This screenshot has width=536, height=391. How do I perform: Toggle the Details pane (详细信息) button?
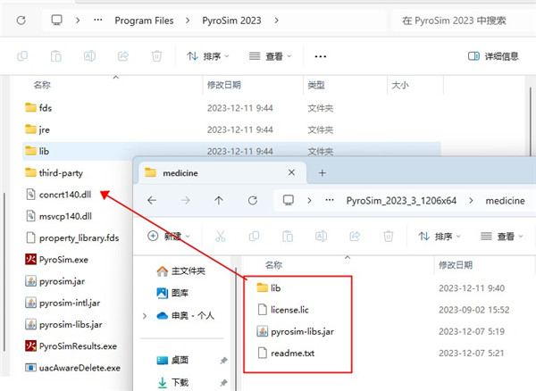493,56
